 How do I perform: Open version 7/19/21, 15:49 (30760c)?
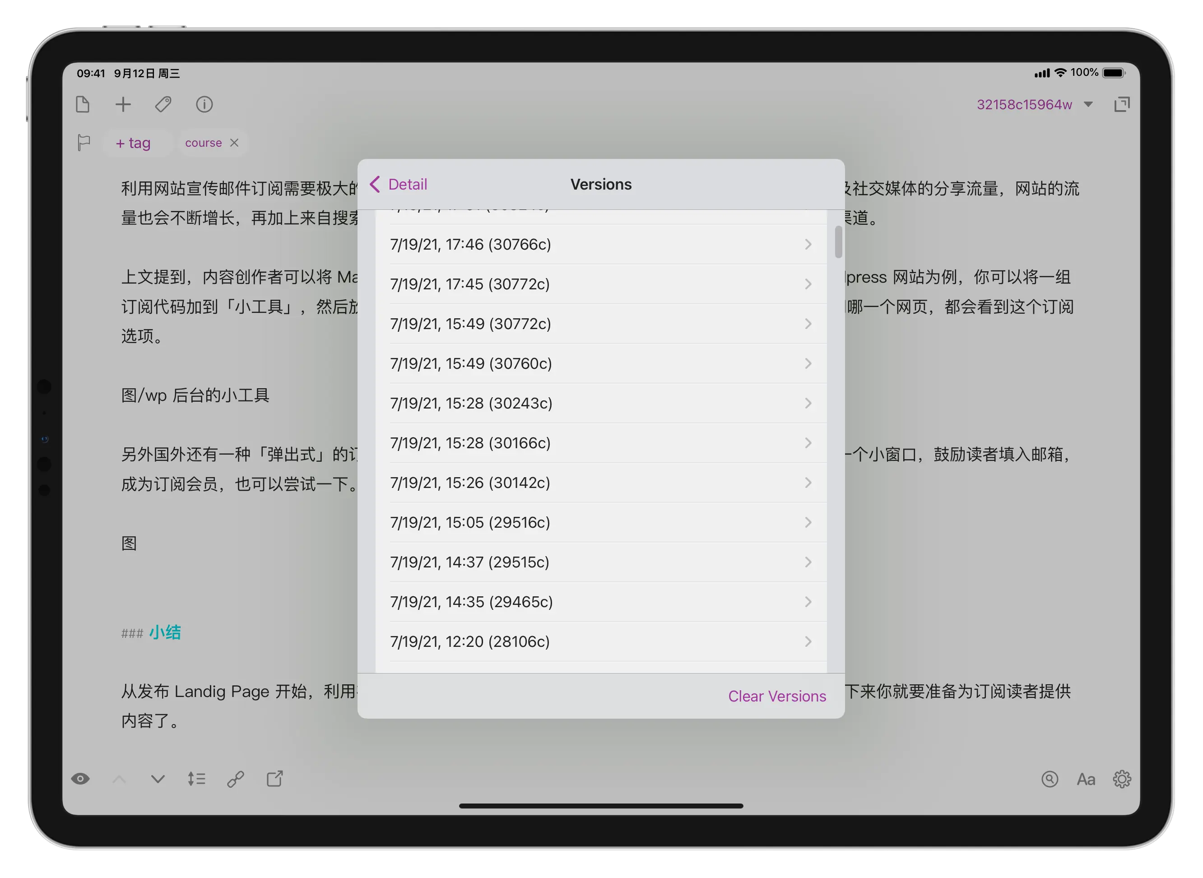(x=601, y=363)
